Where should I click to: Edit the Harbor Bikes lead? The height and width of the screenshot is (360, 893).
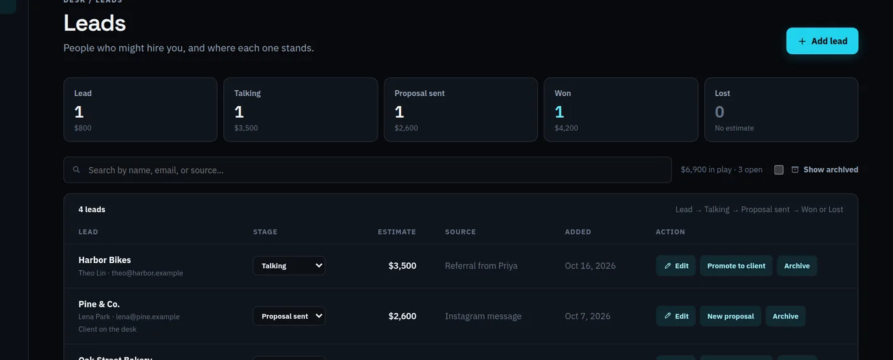[675, 266]
